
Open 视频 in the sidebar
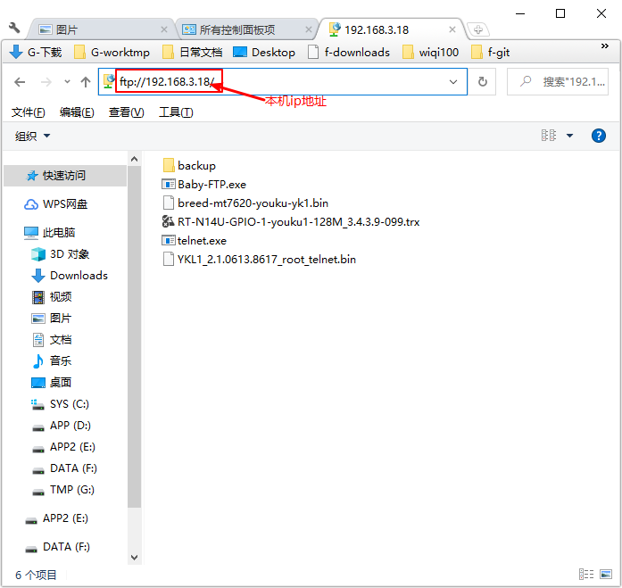(x=51, y=297)
